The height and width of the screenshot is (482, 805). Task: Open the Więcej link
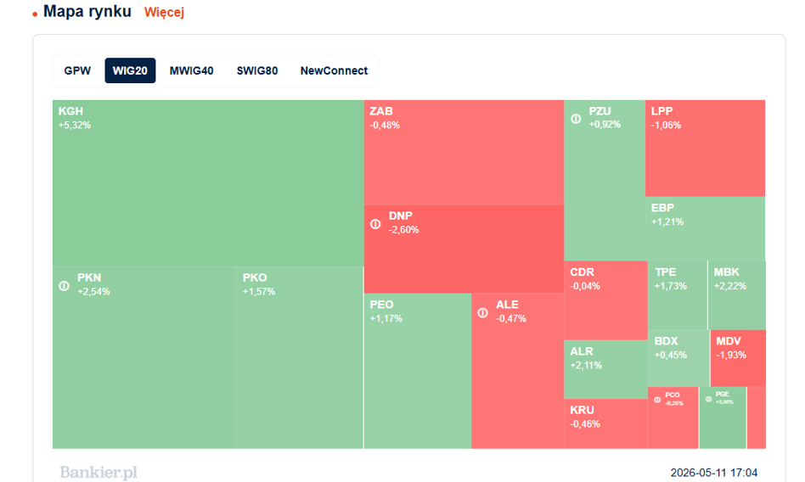click(x=164, y=13)
